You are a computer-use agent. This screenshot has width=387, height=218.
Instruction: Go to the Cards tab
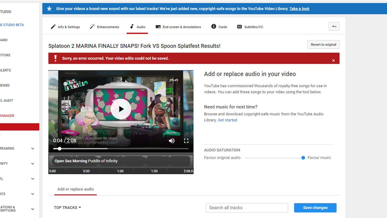click(x=219, y=27)
